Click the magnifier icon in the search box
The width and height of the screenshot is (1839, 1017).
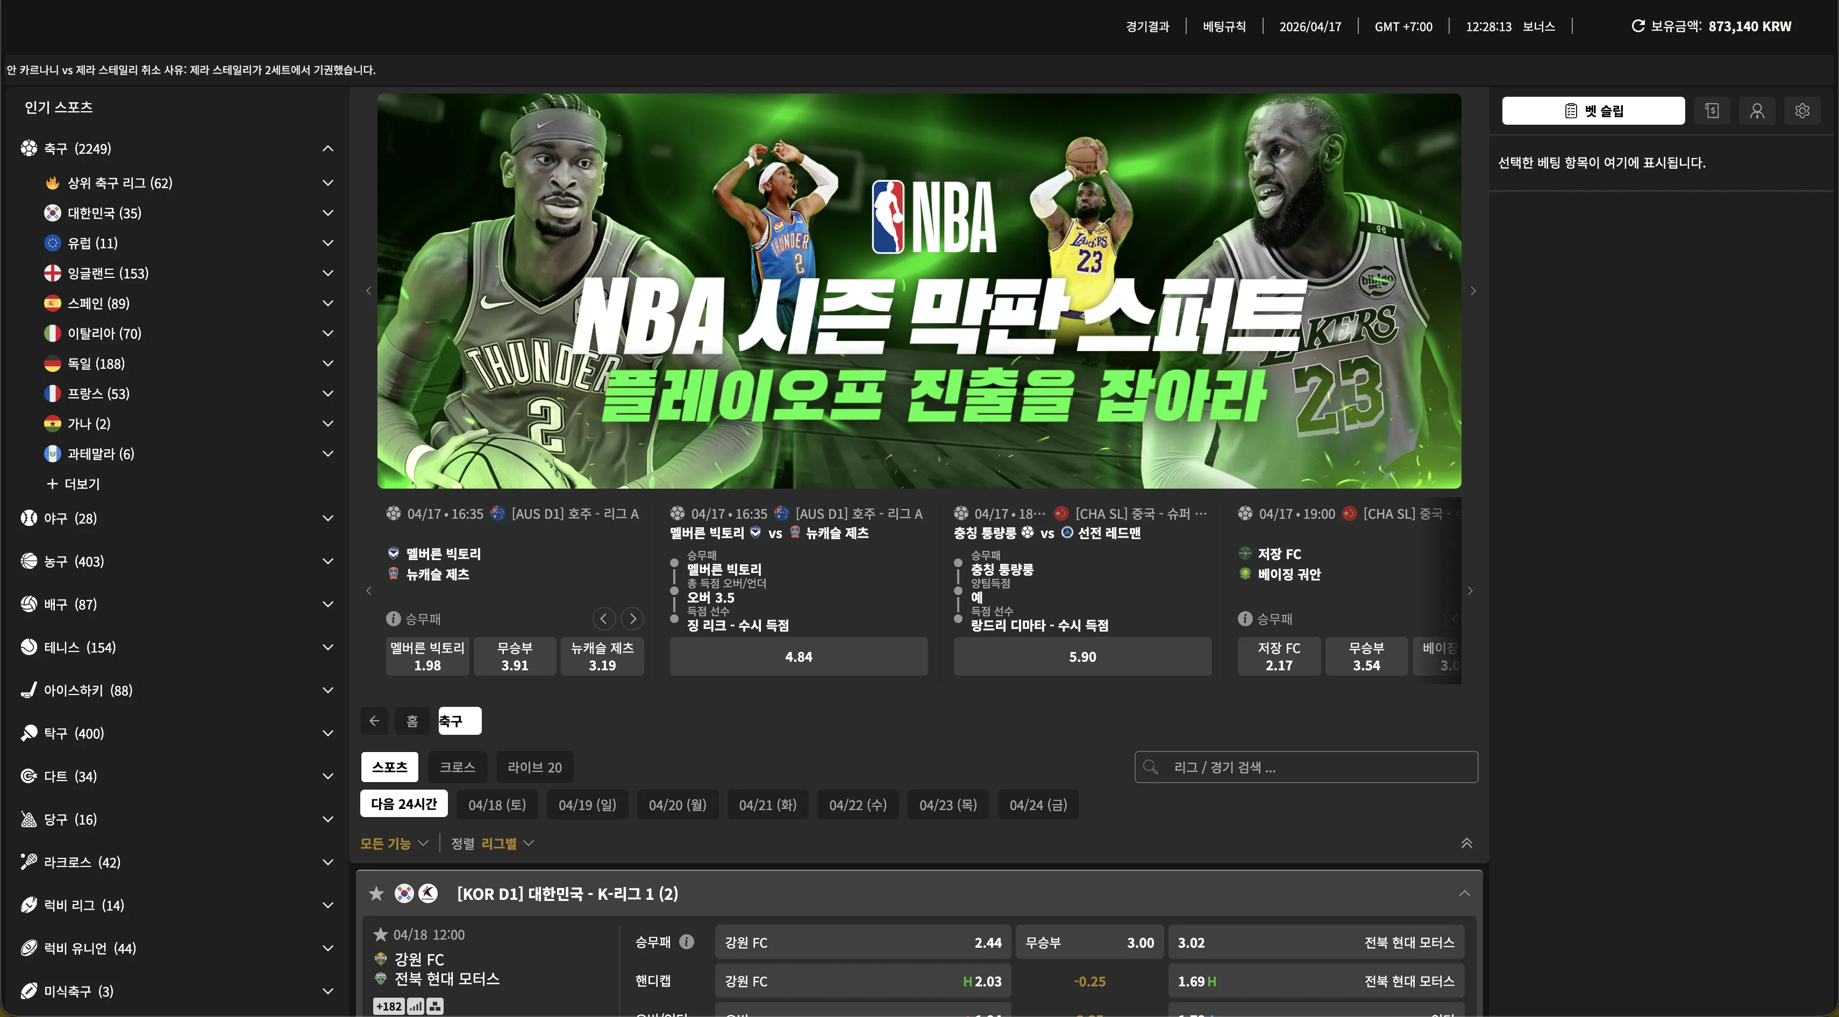point(1150,767)
